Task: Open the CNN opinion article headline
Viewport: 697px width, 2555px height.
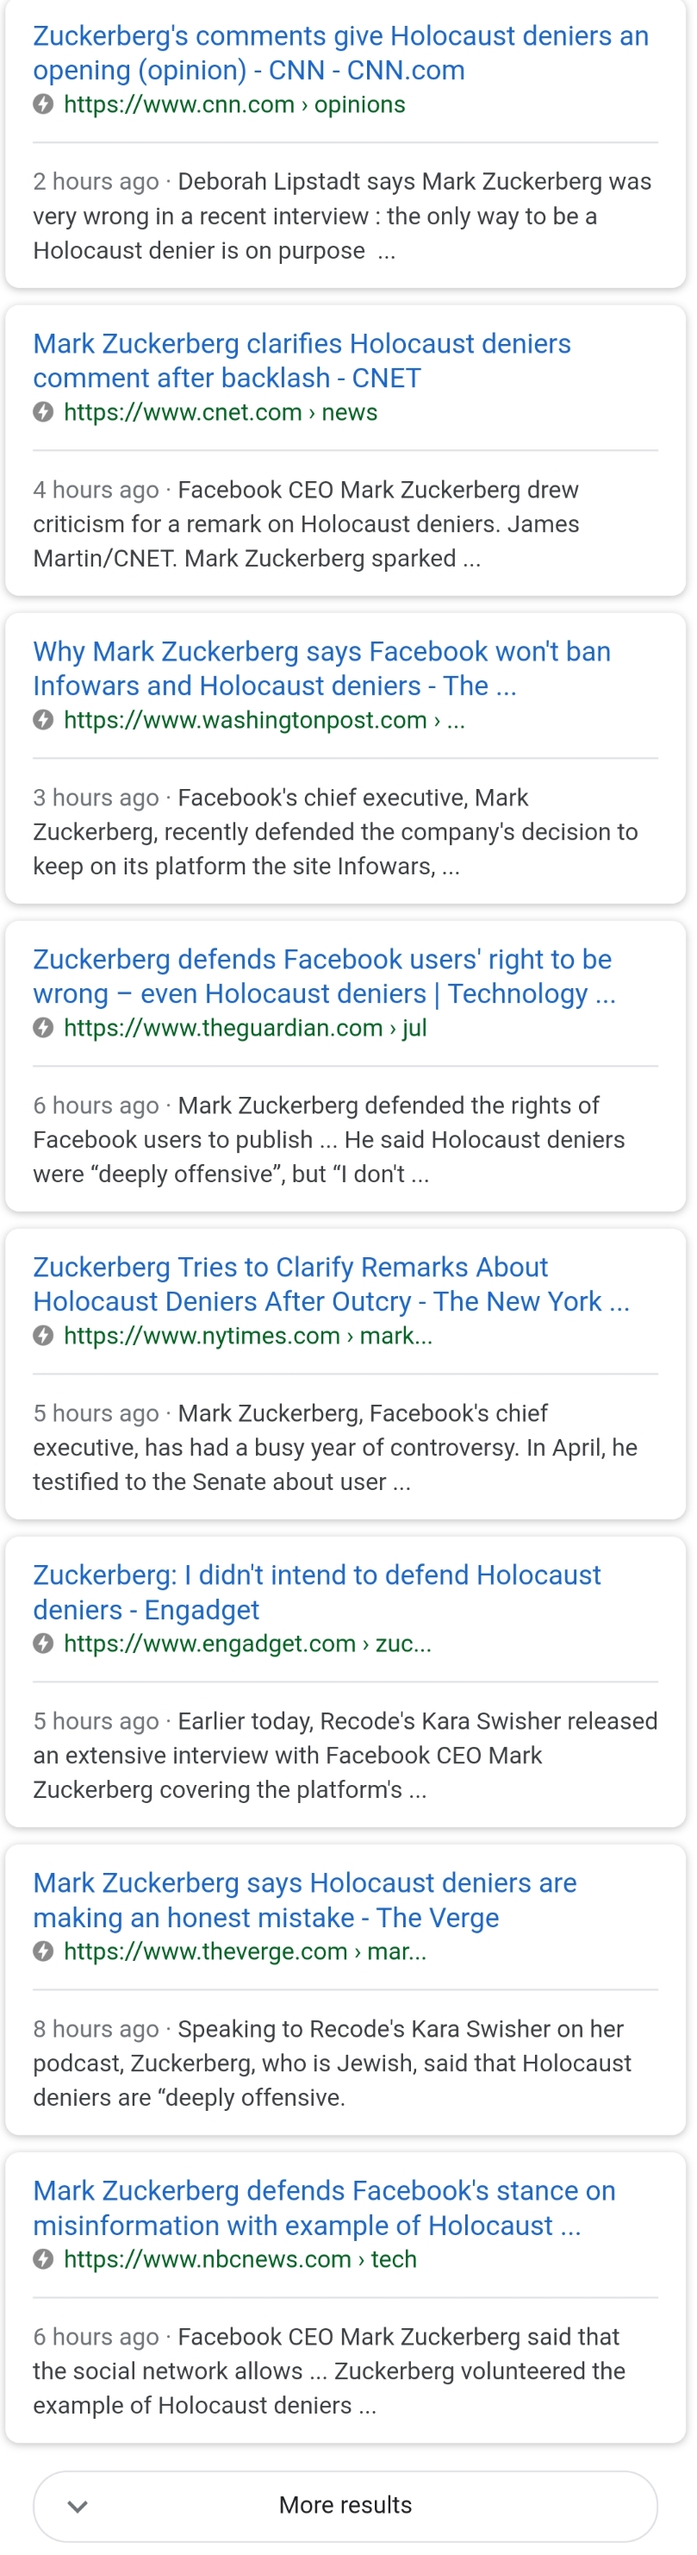Action: 340,53
